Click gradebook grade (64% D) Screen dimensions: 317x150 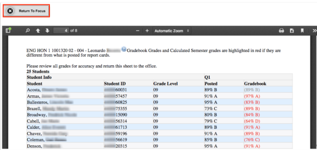coord(252,121)
